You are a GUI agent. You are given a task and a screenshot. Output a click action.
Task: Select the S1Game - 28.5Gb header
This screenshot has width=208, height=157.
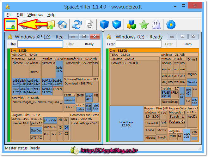[135, 59]
